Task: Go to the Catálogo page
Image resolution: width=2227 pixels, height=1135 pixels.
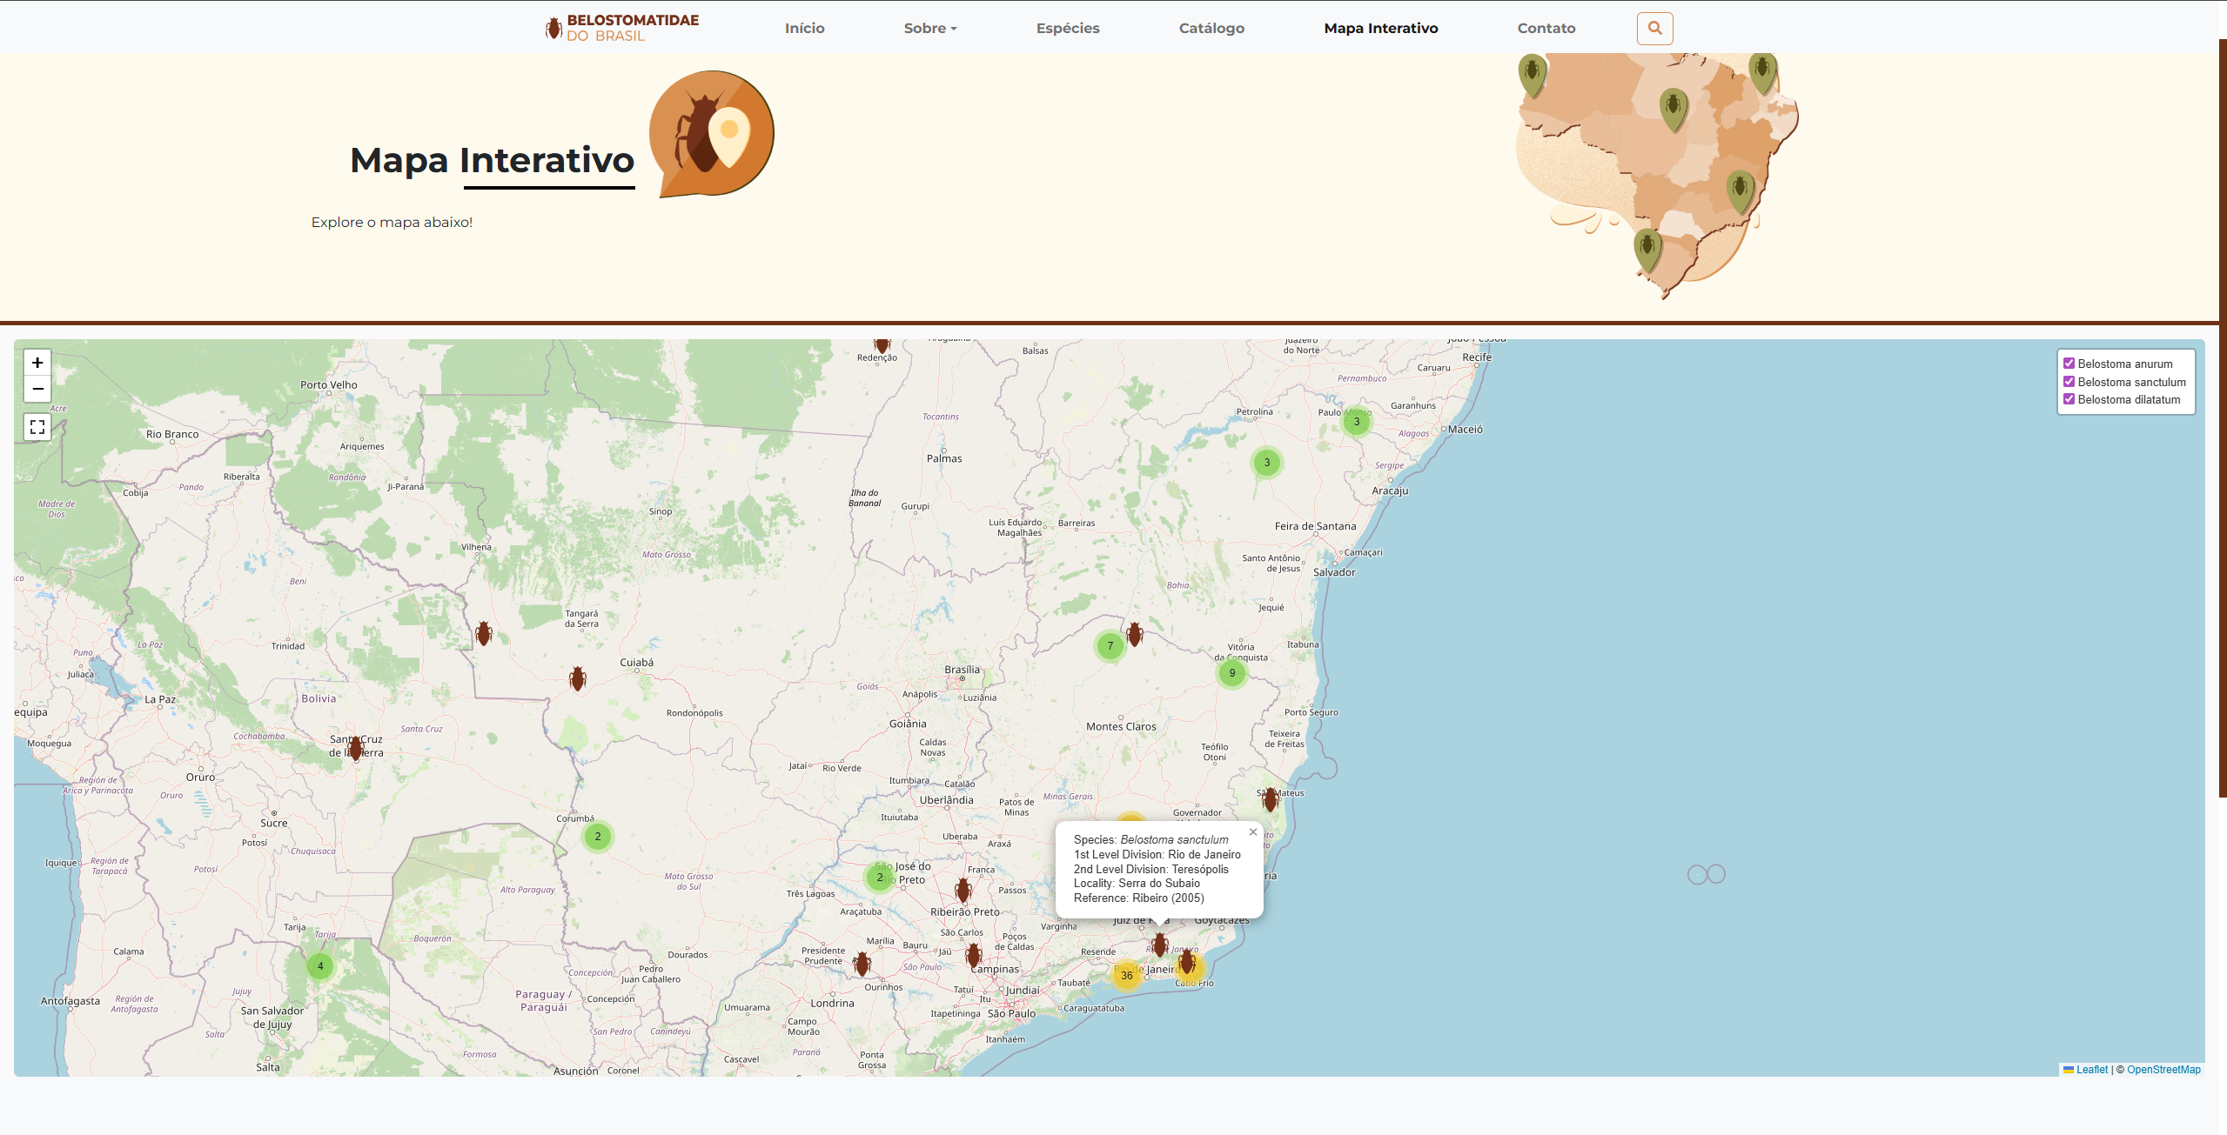Action: [1211, 28]
